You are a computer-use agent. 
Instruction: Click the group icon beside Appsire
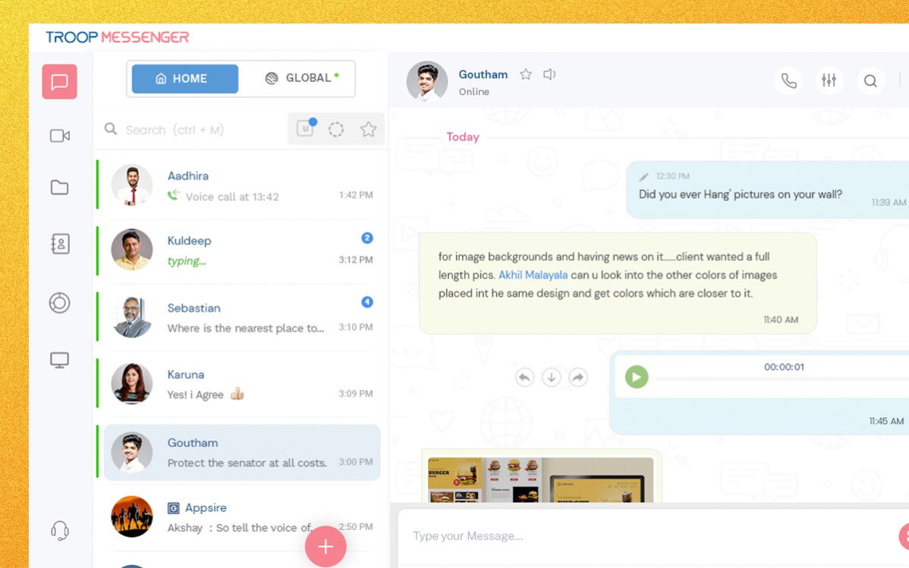[173, 508]
